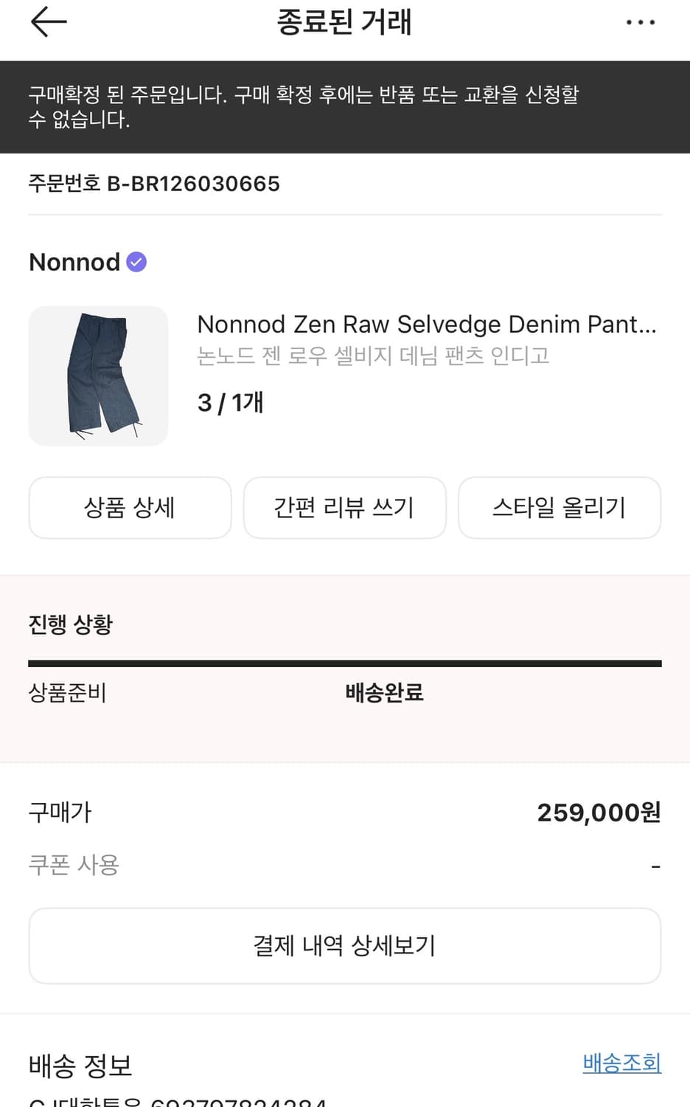The height and width of the screenshot is (1107, 690).
Task: Tap the Nonnod brand name
Action: tap(74, 262)
